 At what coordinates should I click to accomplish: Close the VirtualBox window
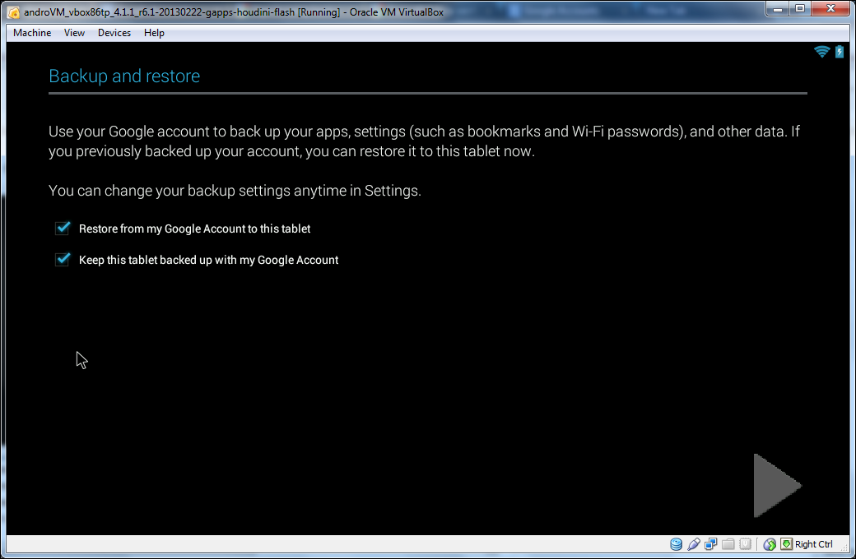(x=830, y=9)
